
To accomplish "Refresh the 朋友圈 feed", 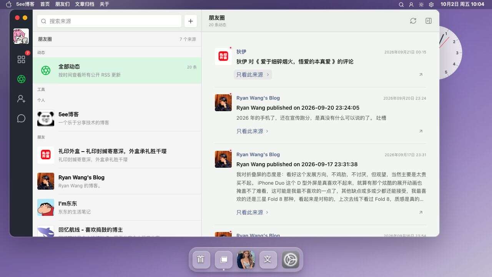I will [413, 21].
